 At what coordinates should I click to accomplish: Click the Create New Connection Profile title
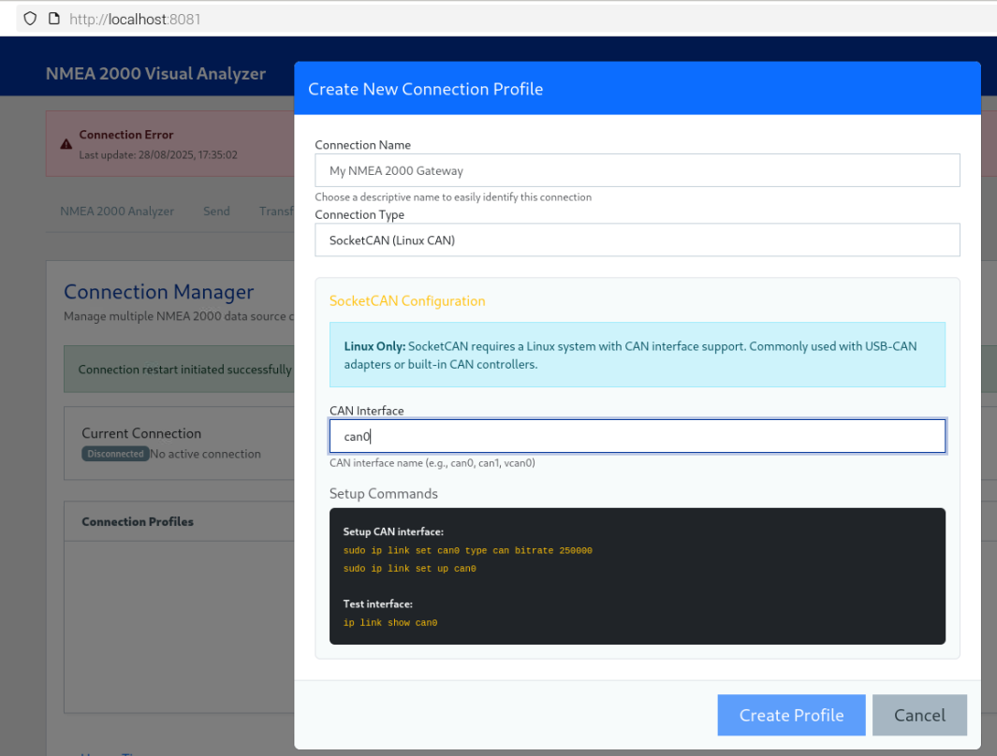(x=425, y=89)
